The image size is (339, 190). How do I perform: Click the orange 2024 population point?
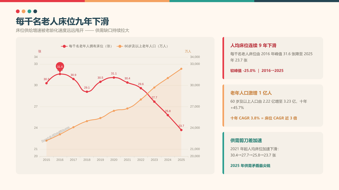click(x=168, y=78)
